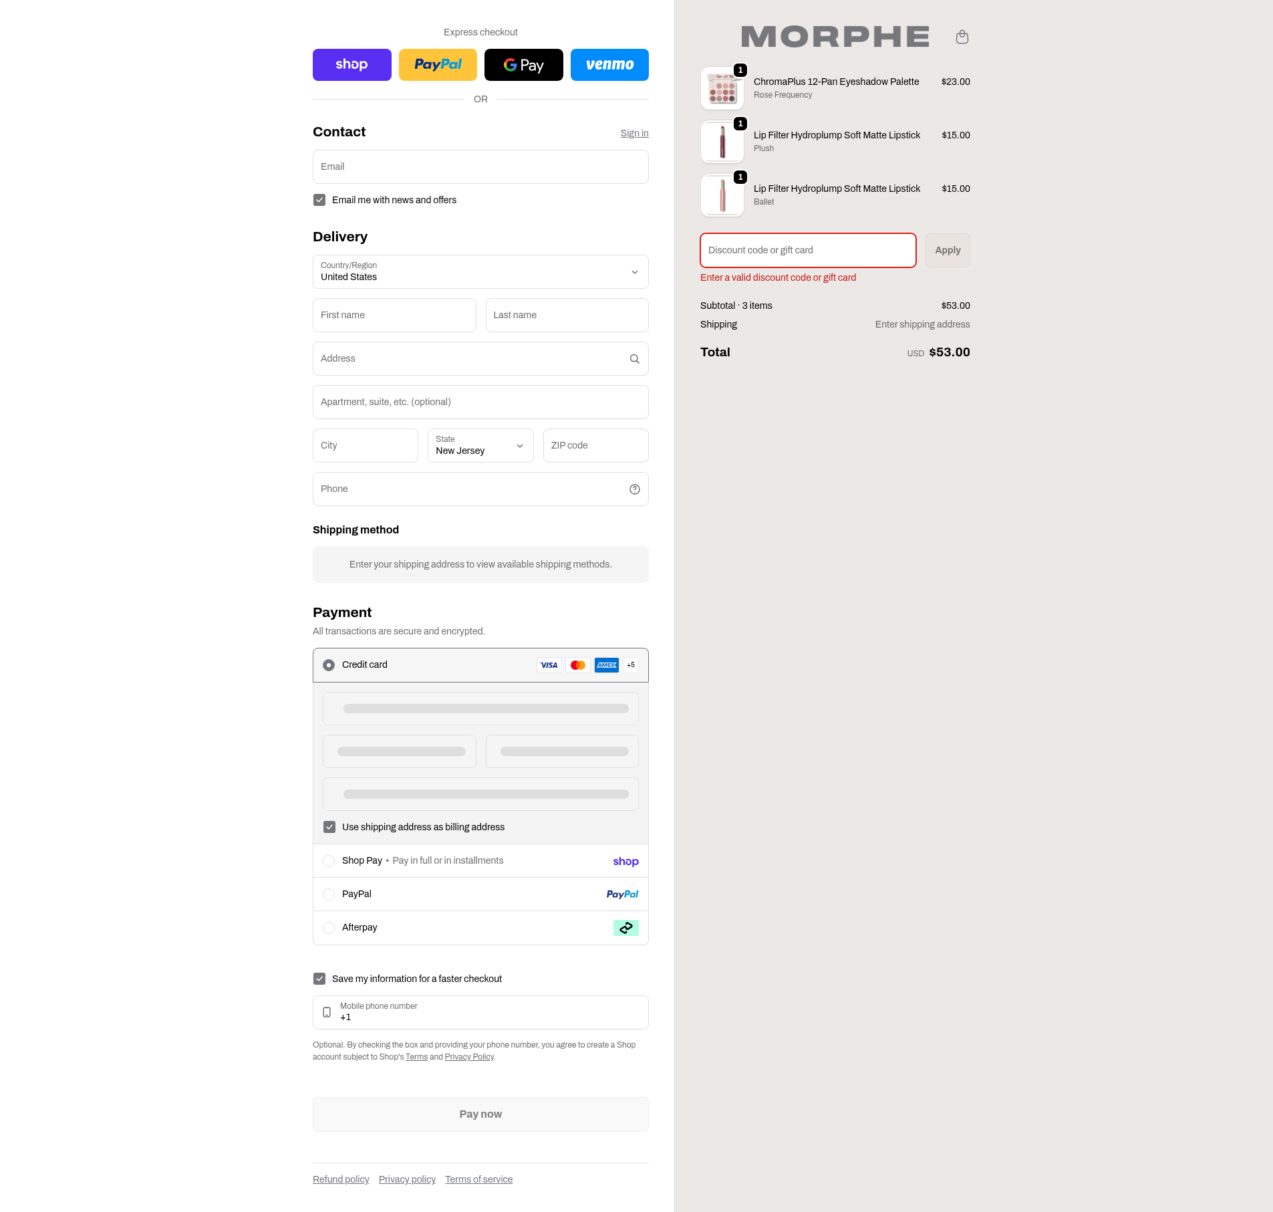
Task: Focus the Discount code or gift card field
Action: click(807, 250)
